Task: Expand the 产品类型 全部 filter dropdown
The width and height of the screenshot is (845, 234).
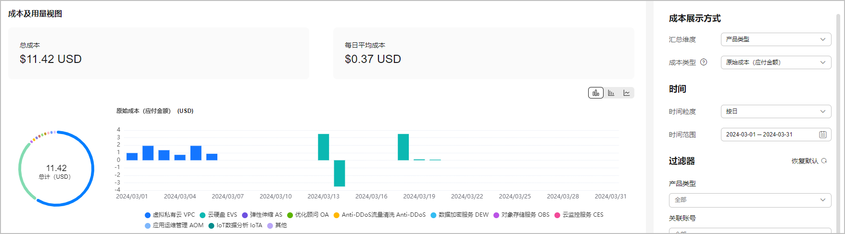Action: [750, 200]
